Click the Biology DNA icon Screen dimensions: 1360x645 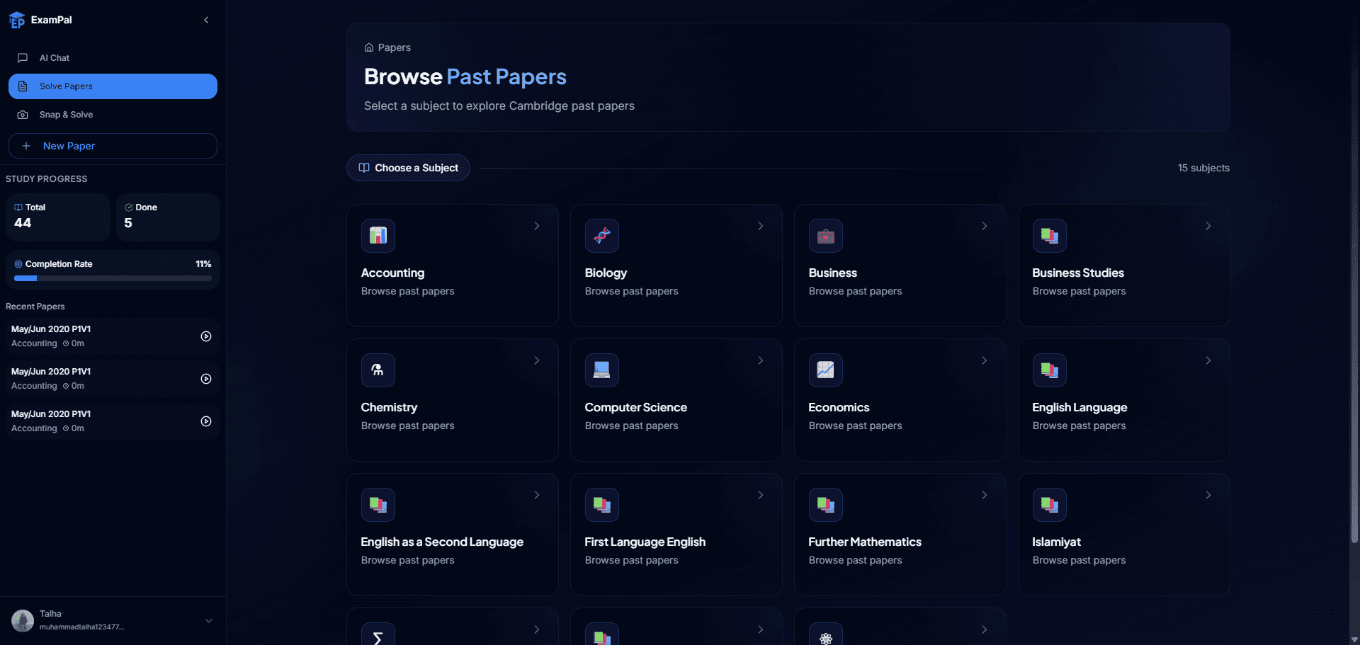602,236
